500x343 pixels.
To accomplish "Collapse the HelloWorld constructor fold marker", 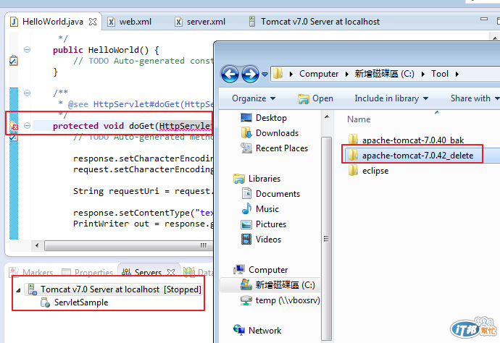I will 27,50.
